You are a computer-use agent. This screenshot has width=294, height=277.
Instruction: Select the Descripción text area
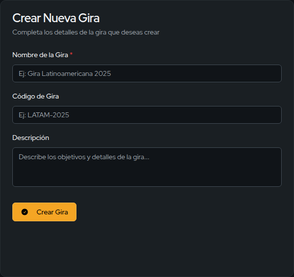tap(147, 167)
